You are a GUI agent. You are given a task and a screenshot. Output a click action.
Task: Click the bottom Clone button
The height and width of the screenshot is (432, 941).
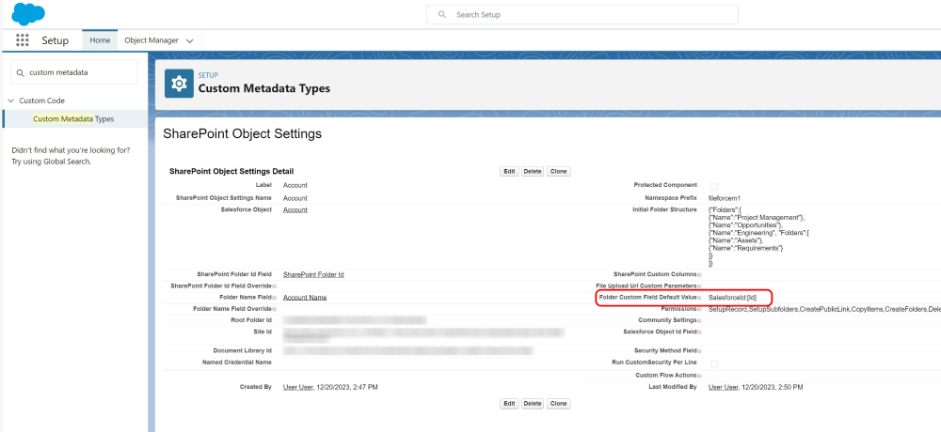(558, 403)
